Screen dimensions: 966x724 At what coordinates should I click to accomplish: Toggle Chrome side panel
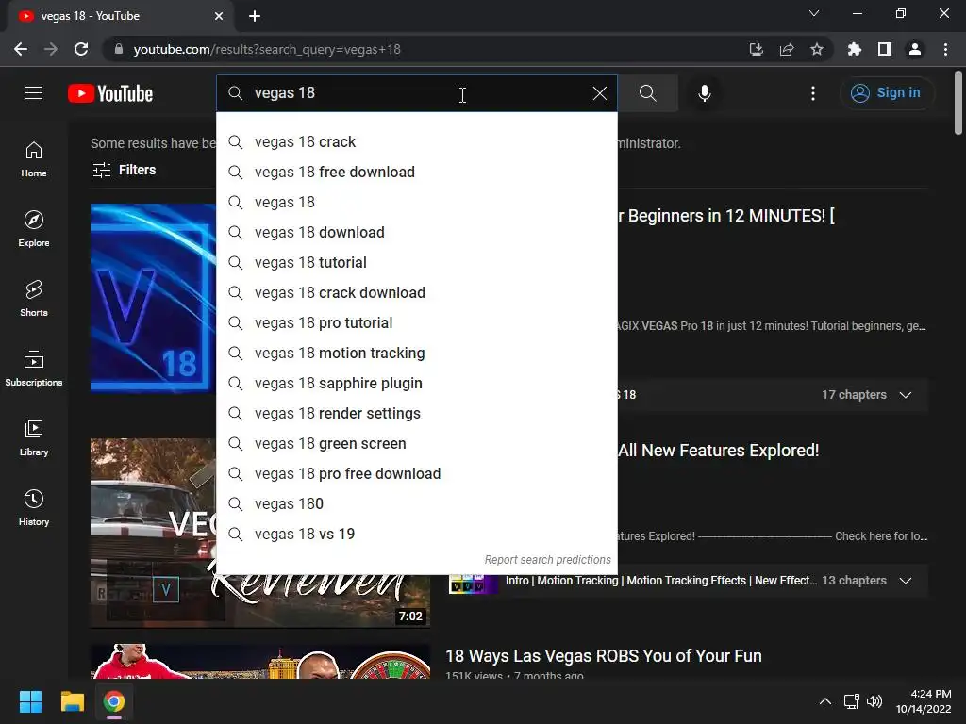(885, 49)
